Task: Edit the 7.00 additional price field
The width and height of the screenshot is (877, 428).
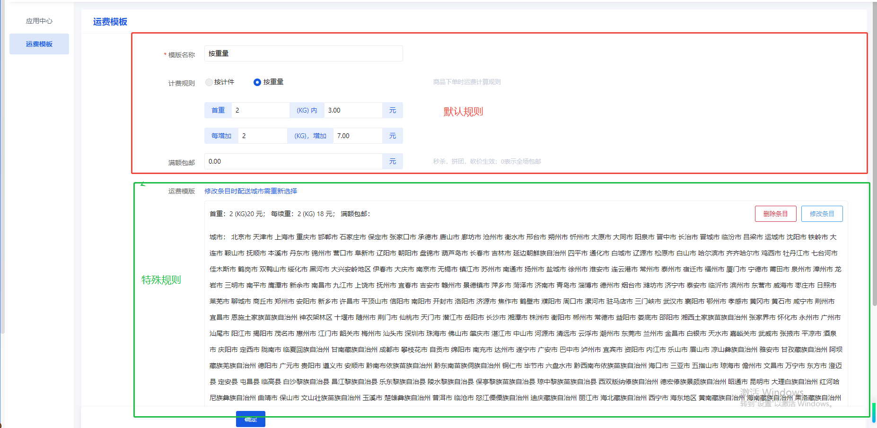Action: 357,136
